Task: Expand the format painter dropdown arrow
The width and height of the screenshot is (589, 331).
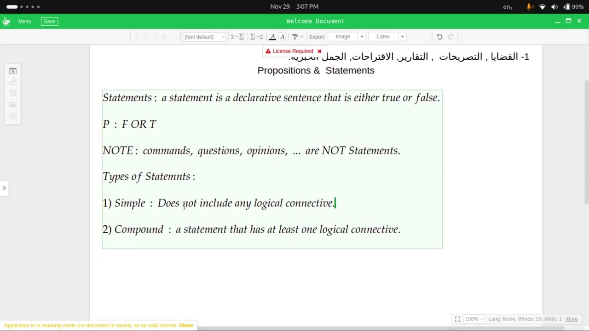Action: click(x=302, y=37)
